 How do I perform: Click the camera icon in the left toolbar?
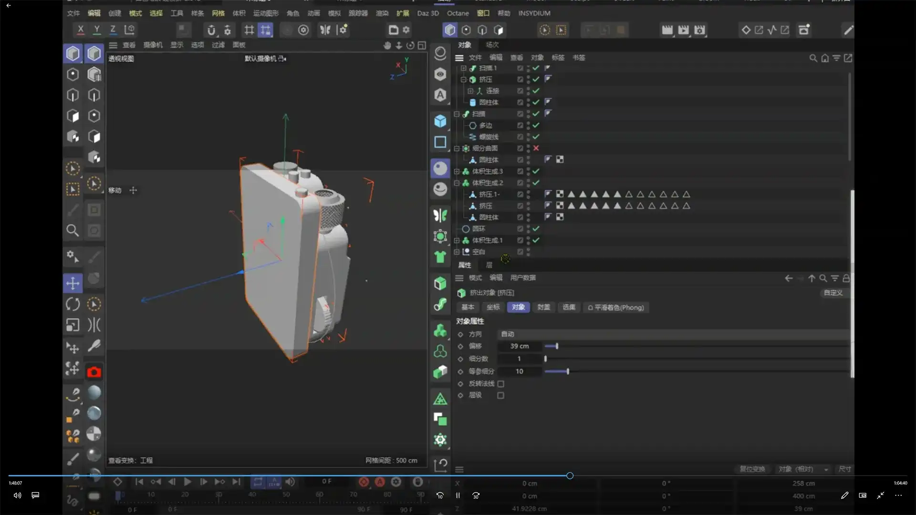(94, 371)
